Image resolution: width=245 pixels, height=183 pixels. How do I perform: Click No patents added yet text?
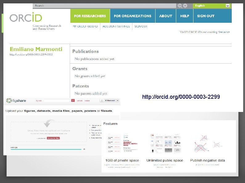click(x=91, y=93)
